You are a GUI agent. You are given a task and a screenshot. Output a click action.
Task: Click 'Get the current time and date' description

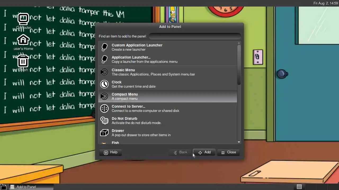coord(133,86)
